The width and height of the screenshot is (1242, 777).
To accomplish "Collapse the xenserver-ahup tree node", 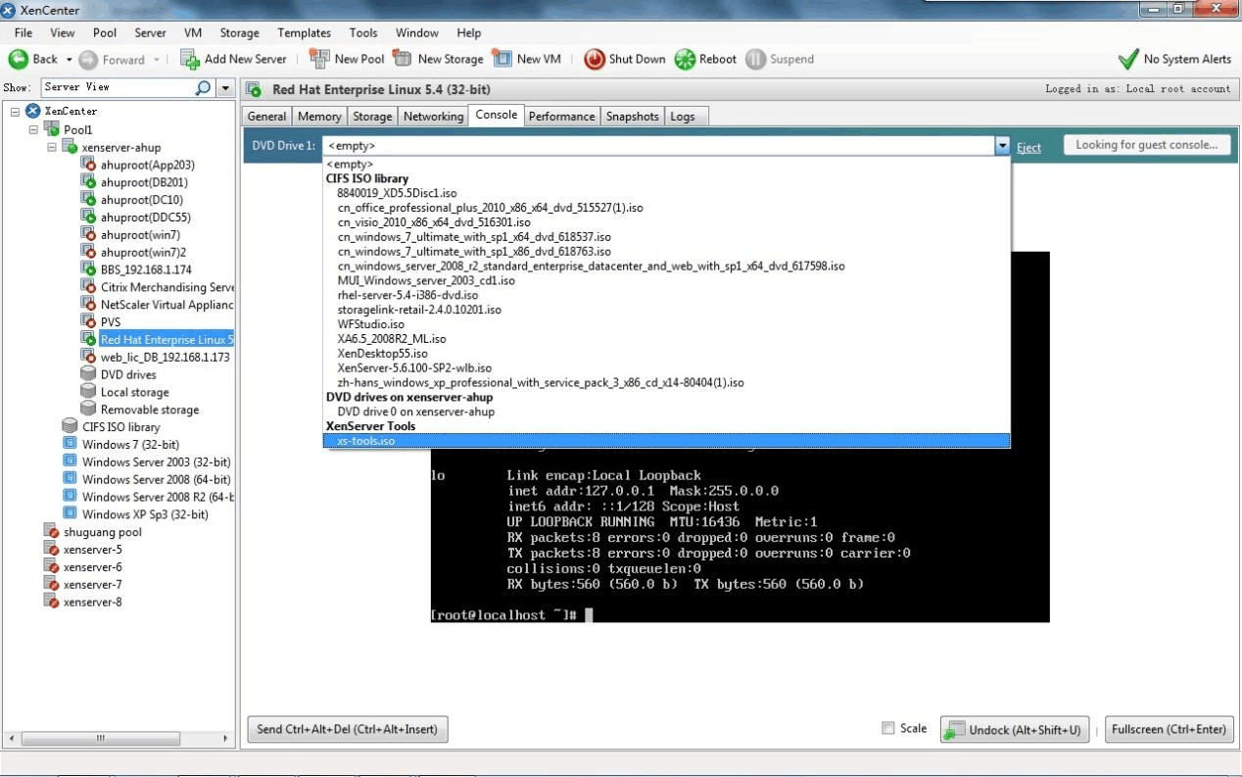I will [x=52, y=147].
